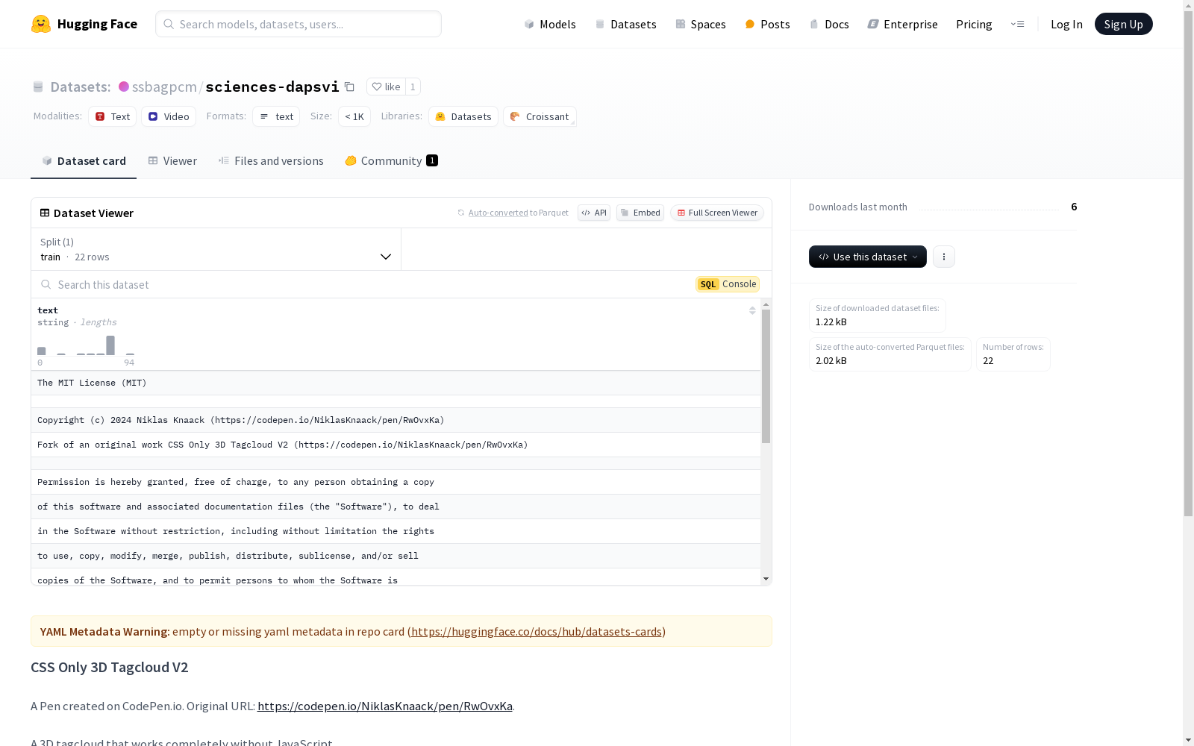Open the CodePen original URL link

(x=385, y=706)
